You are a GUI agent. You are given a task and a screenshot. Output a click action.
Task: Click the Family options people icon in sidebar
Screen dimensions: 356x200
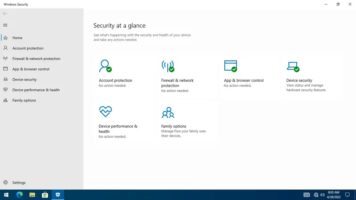(5, 100)
